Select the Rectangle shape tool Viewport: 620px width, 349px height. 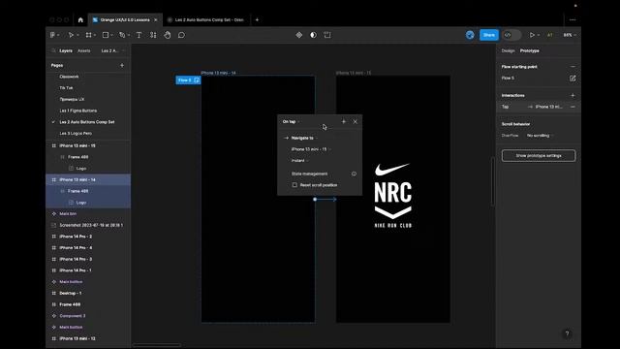106,35
